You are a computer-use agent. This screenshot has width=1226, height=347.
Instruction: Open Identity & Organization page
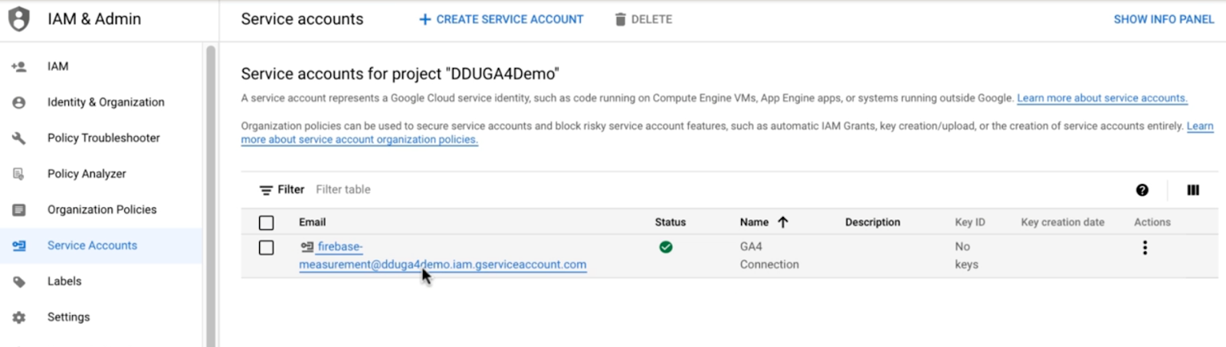[106, 102]
